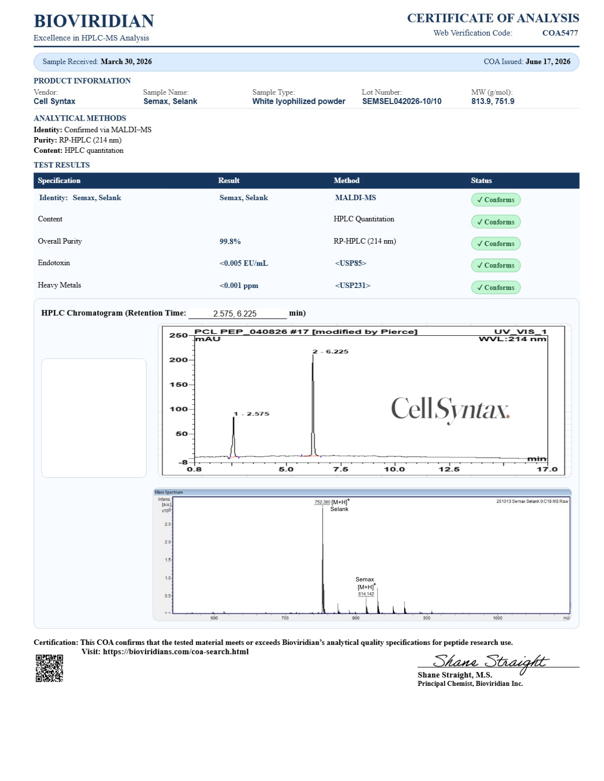Click the RP-HPLC (214 nm) method cell
604x781 pixels.
(365, 241)
